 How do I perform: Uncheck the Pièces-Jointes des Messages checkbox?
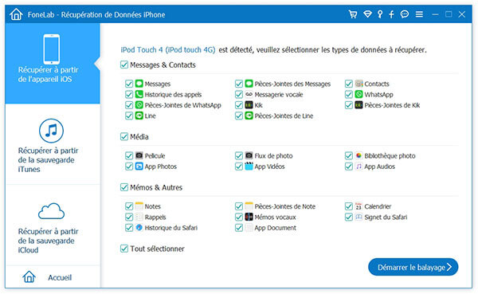click(x=239, y=84)
